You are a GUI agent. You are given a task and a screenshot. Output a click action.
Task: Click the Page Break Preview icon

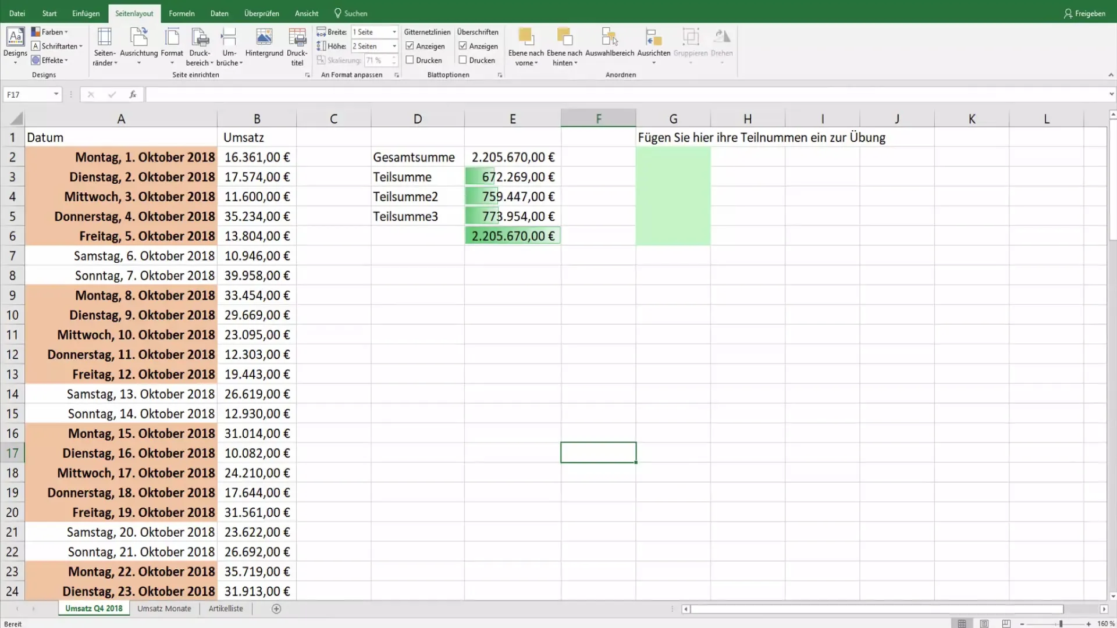click(x=1006, y=623)
